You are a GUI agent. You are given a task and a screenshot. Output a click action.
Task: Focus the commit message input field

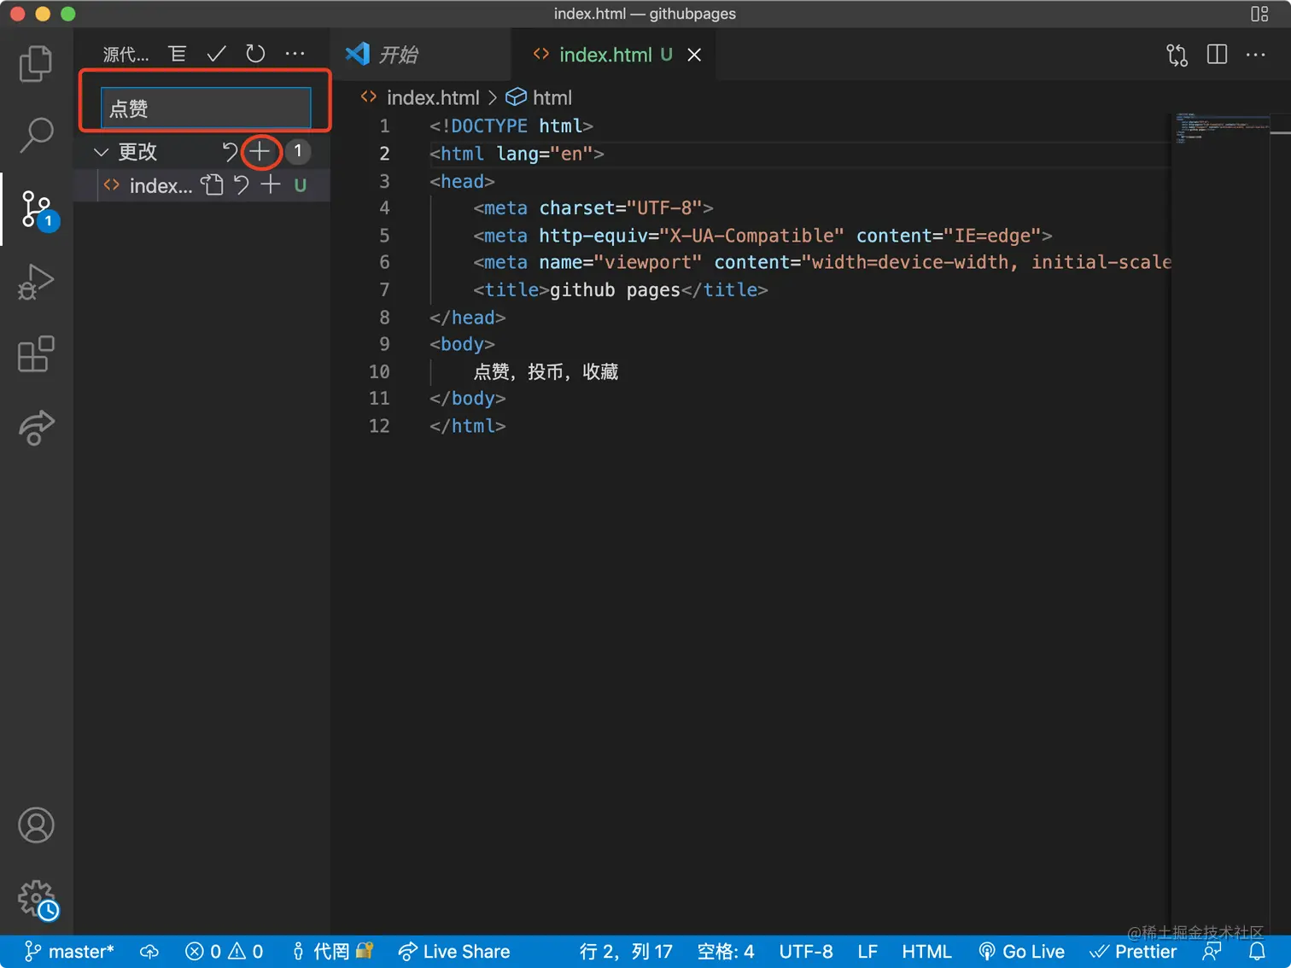point(206,108)
